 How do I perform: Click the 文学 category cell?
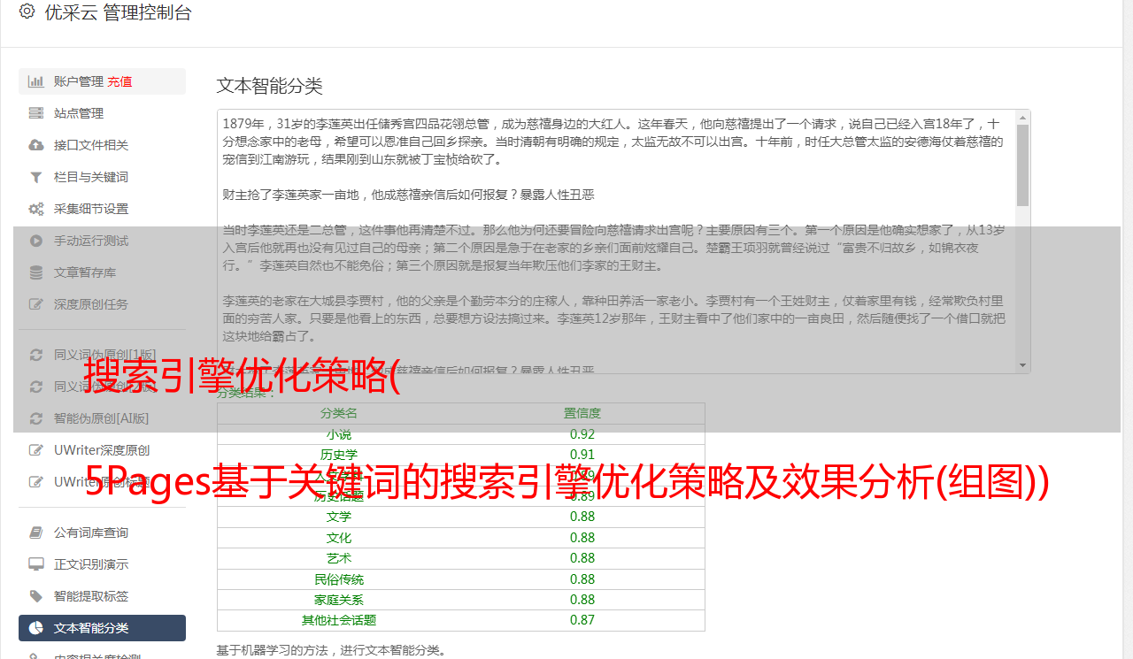tap(339, 517)
